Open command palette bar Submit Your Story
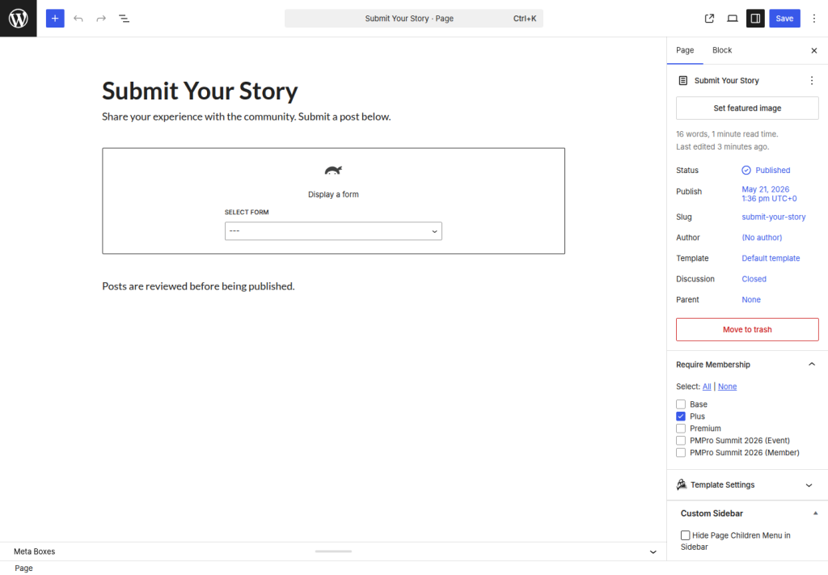The image size is (828, 575). pos(413,19)
